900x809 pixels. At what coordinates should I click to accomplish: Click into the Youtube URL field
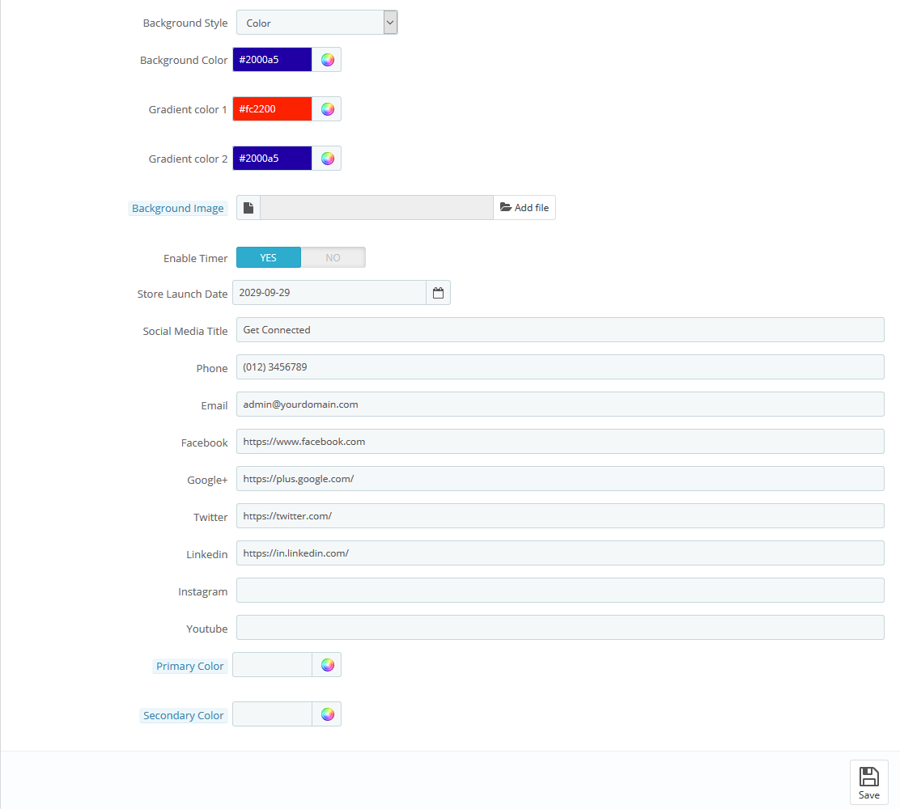click(559, 628)
